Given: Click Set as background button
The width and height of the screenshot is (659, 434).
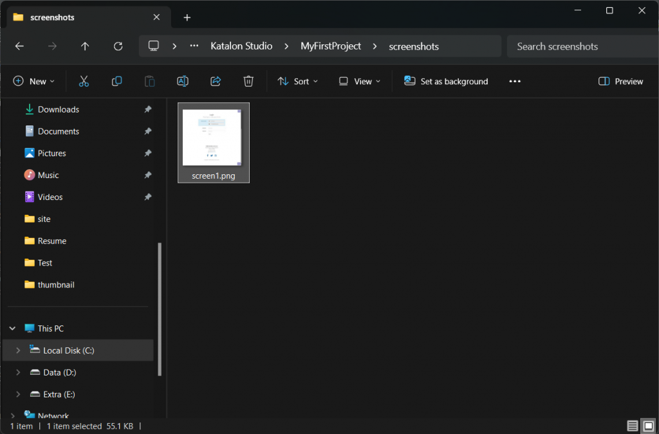Looking at the screenshot, I should click(446, 81).
